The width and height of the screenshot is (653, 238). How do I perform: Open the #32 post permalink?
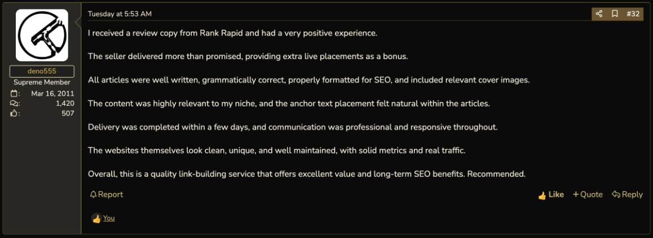click(633, 14)
